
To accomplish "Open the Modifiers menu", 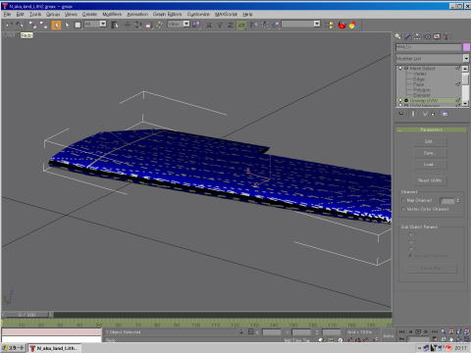I will coord(112,14).
